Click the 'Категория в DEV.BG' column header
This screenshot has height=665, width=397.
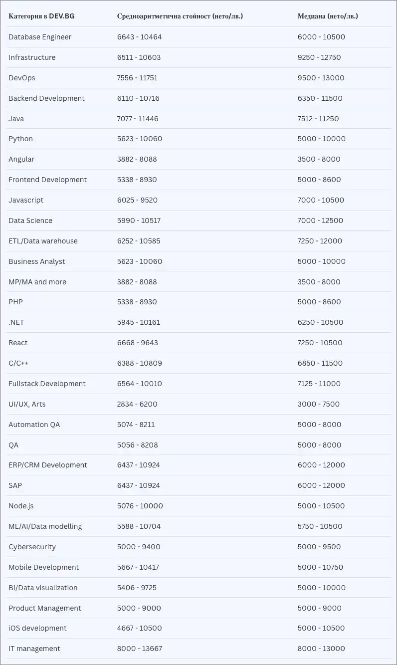pyautogui.click(x=41, y=16)
